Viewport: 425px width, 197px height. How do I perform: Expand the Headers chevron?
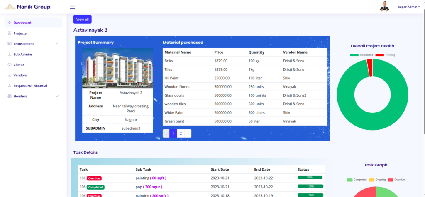57,96
